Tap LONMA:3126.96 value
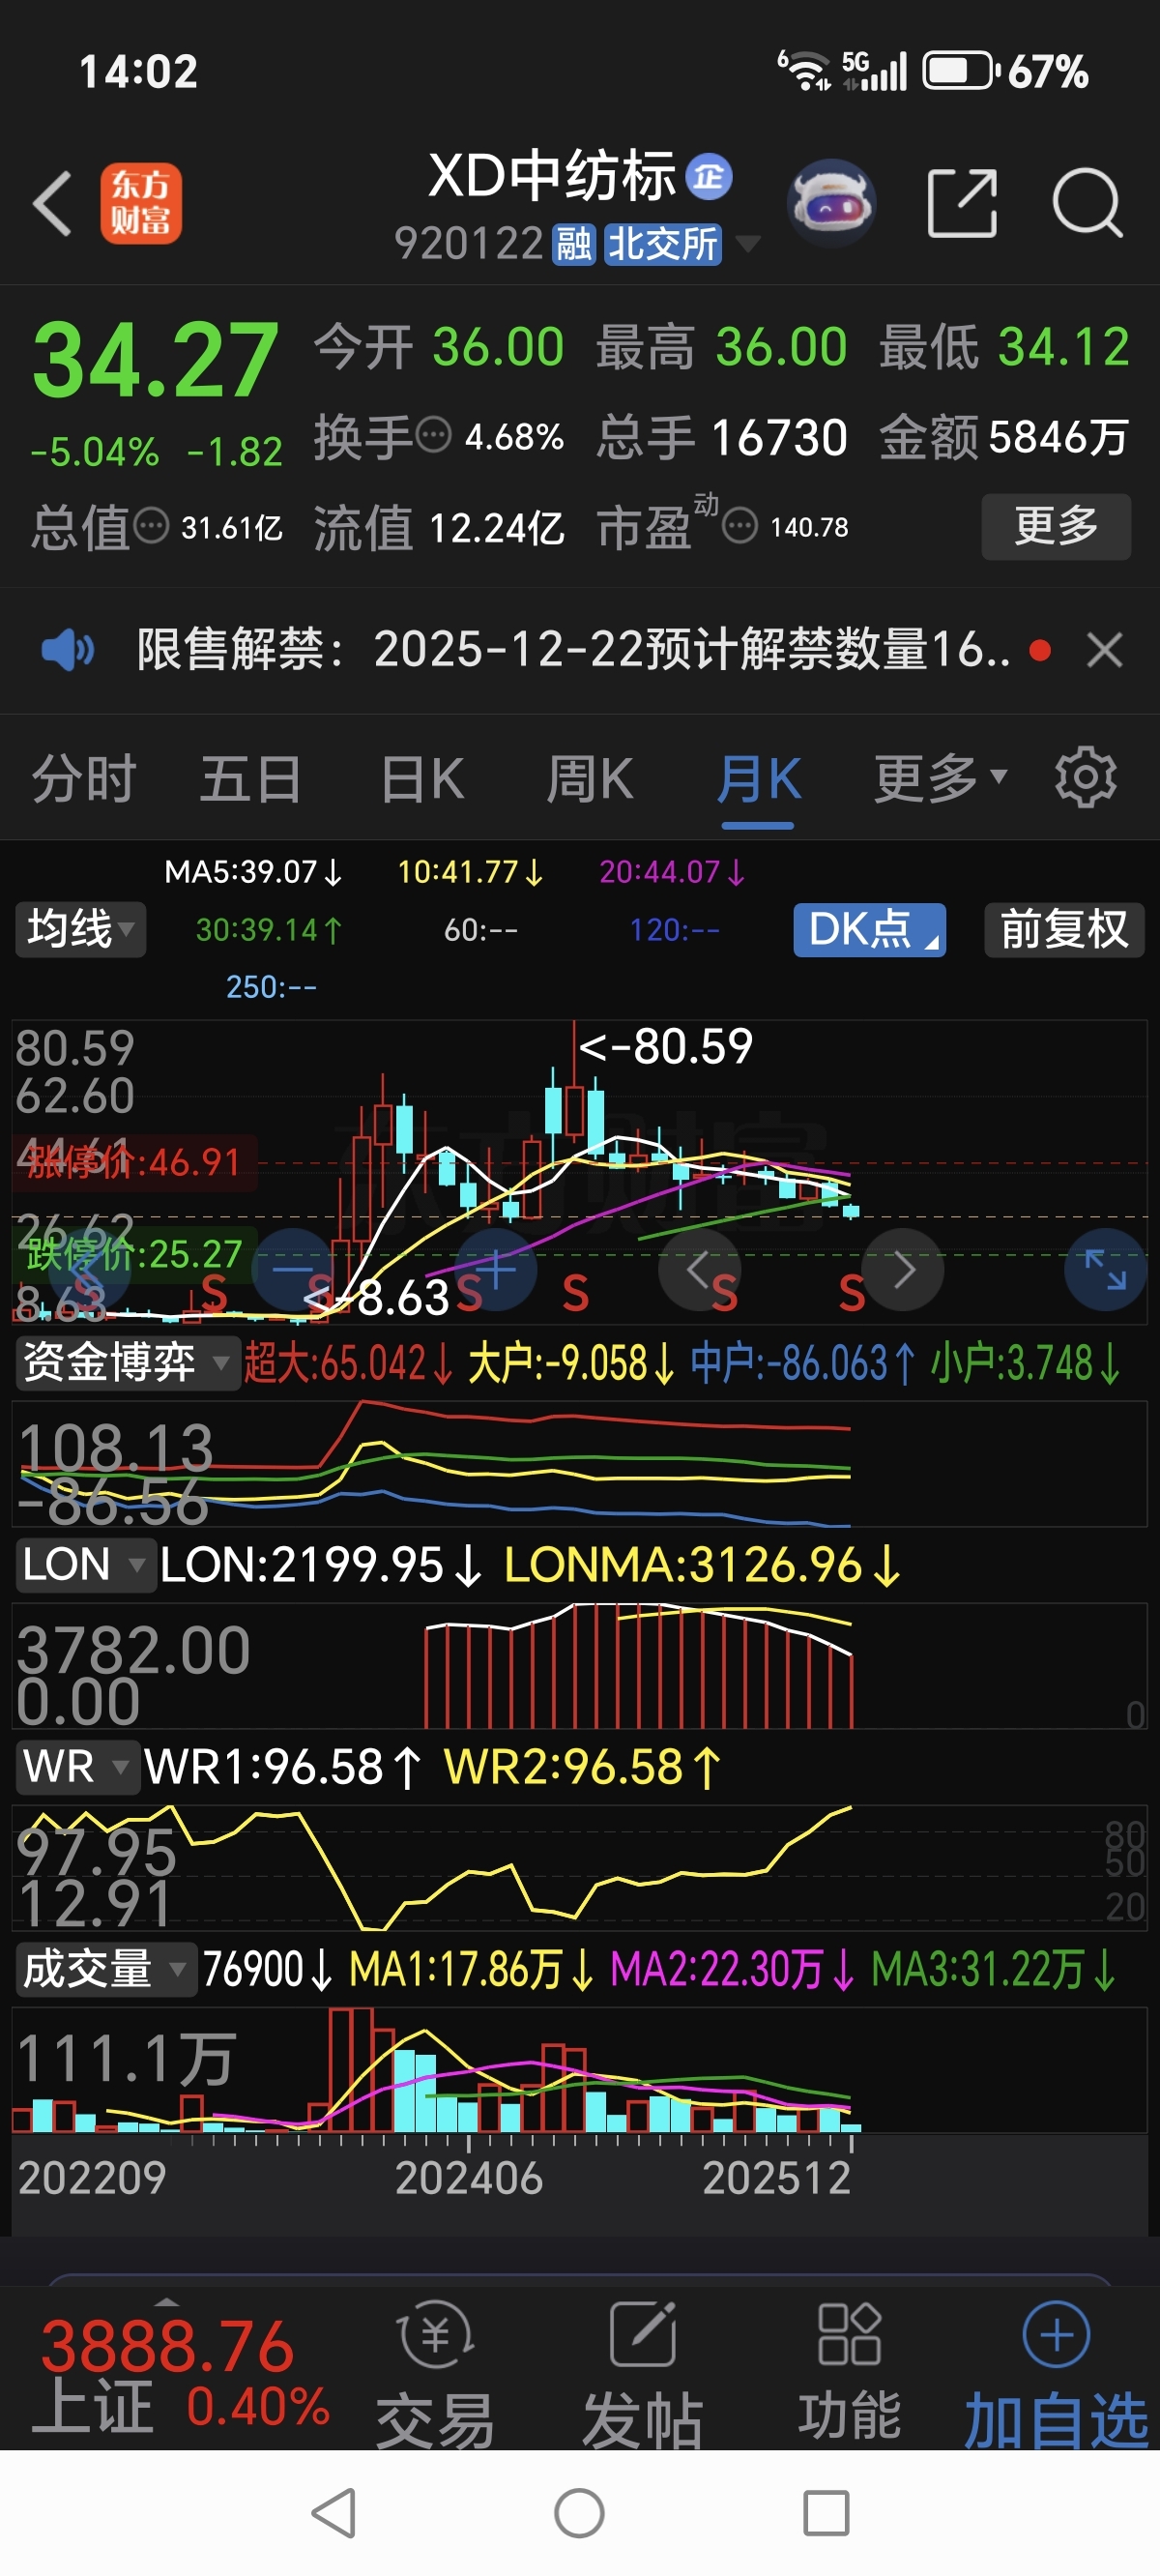This screenshot has width=1160, height=2576. (702, 1565)
